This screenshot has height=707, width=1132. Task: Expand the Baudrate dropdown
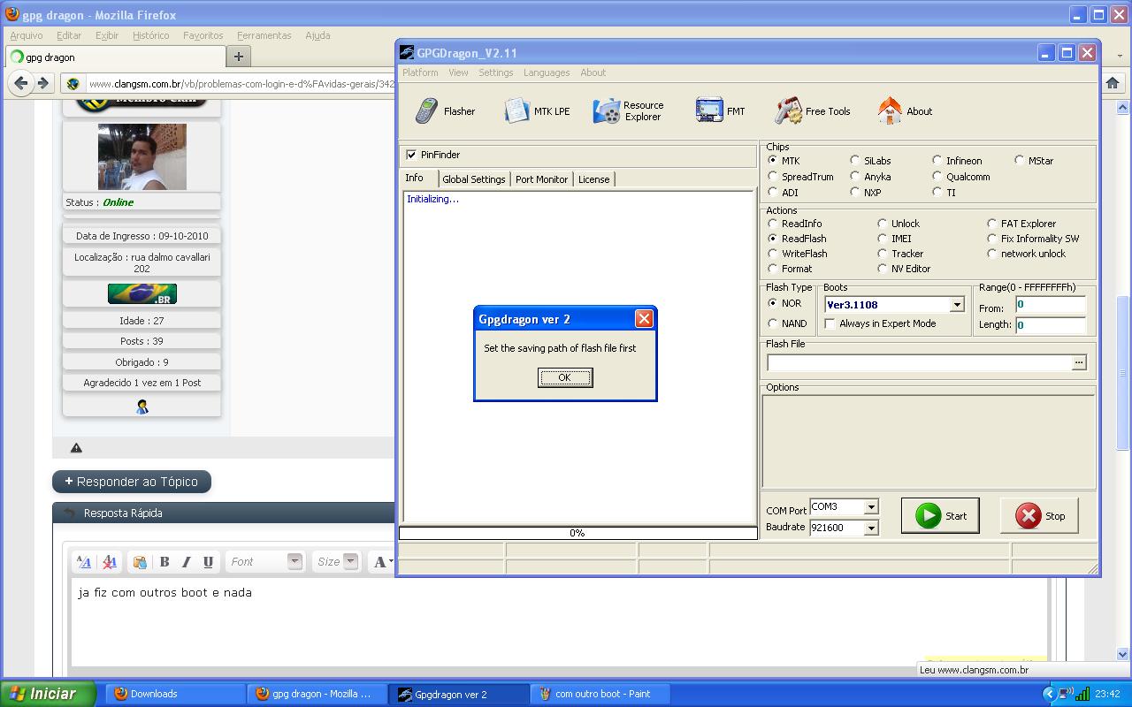click(871, 528)
